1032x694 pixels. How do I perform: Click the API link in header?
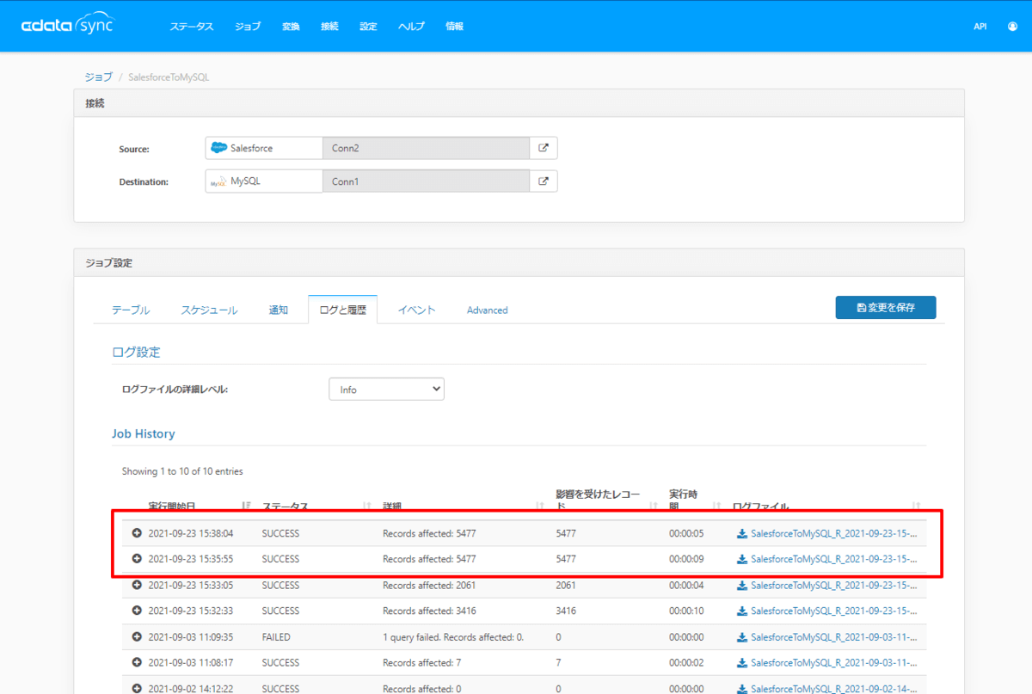point(980,27)
